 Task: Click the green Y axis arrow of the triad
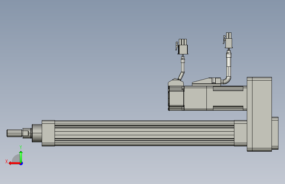pos(21,157)
